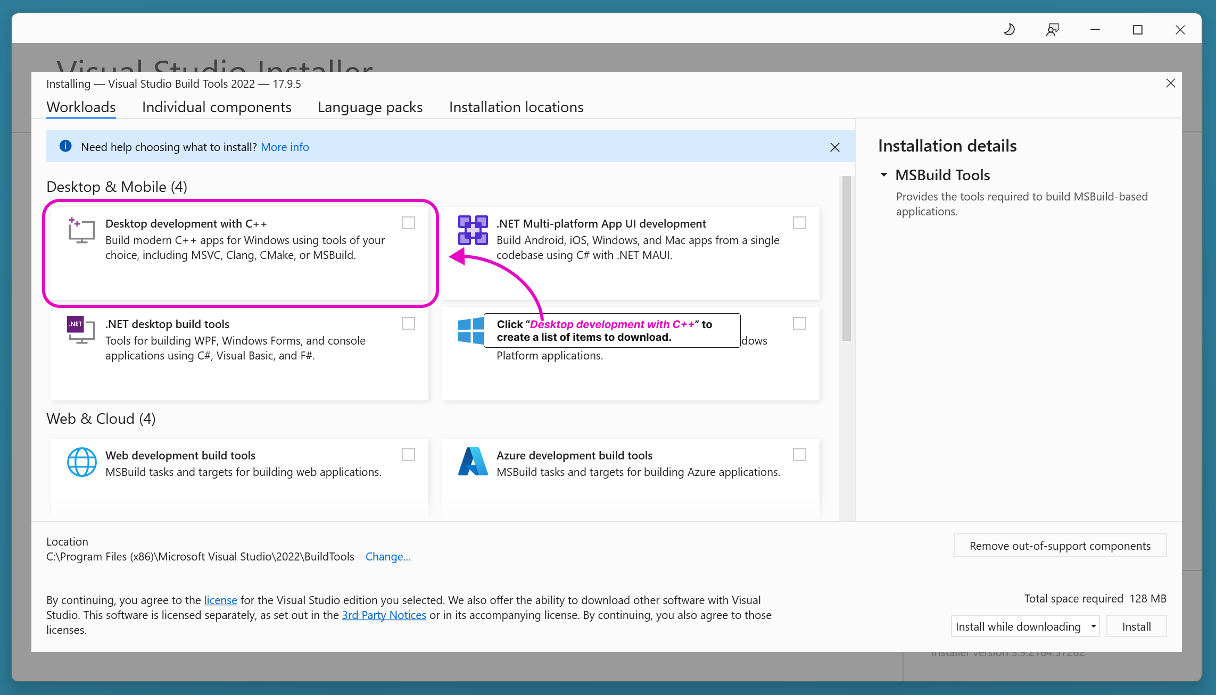Open the Language packs tab
The height and width of the screenshot is (695, 1216).
[x=370, y=107]
